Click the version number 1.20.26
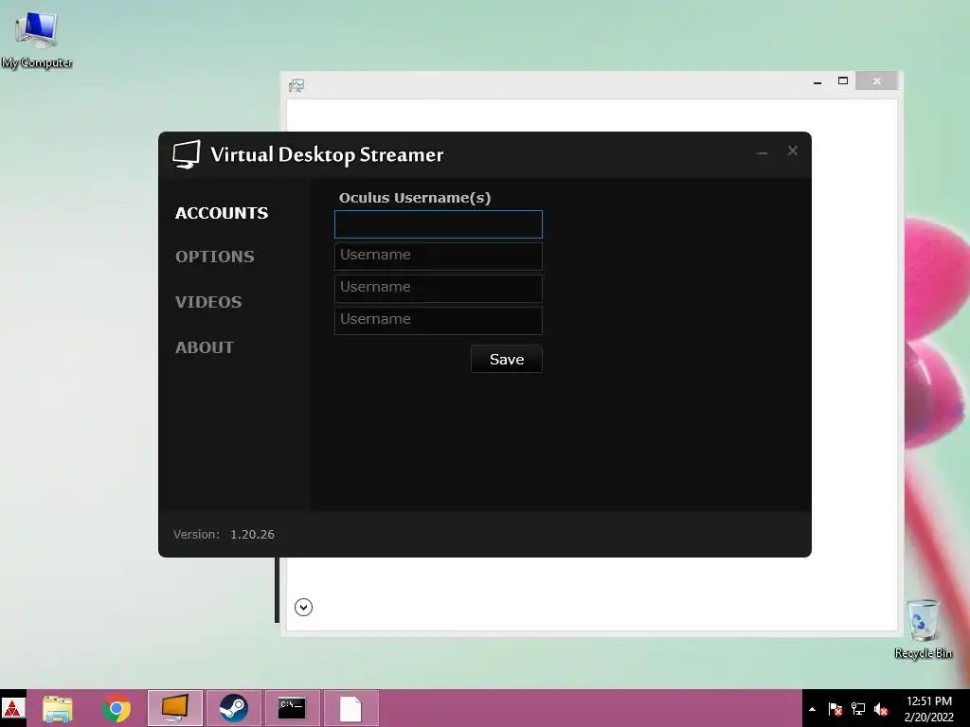Viewport: 970px width, 727px height. [252, 535]
